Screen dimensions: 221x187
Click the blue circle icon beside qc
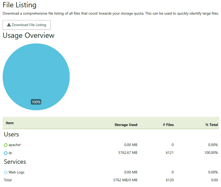click(6, 153)
